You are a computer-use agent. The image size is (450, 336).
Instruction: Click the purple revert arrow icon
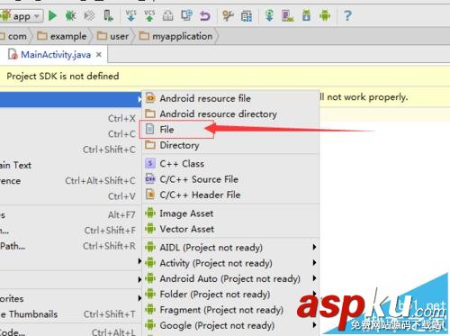205,15
